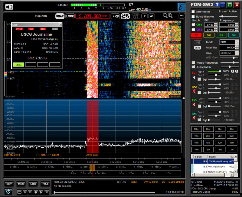Adjust Notch 1 Frequency stepper arrows
Screen dimensions: 242x197
pos(237,25)
